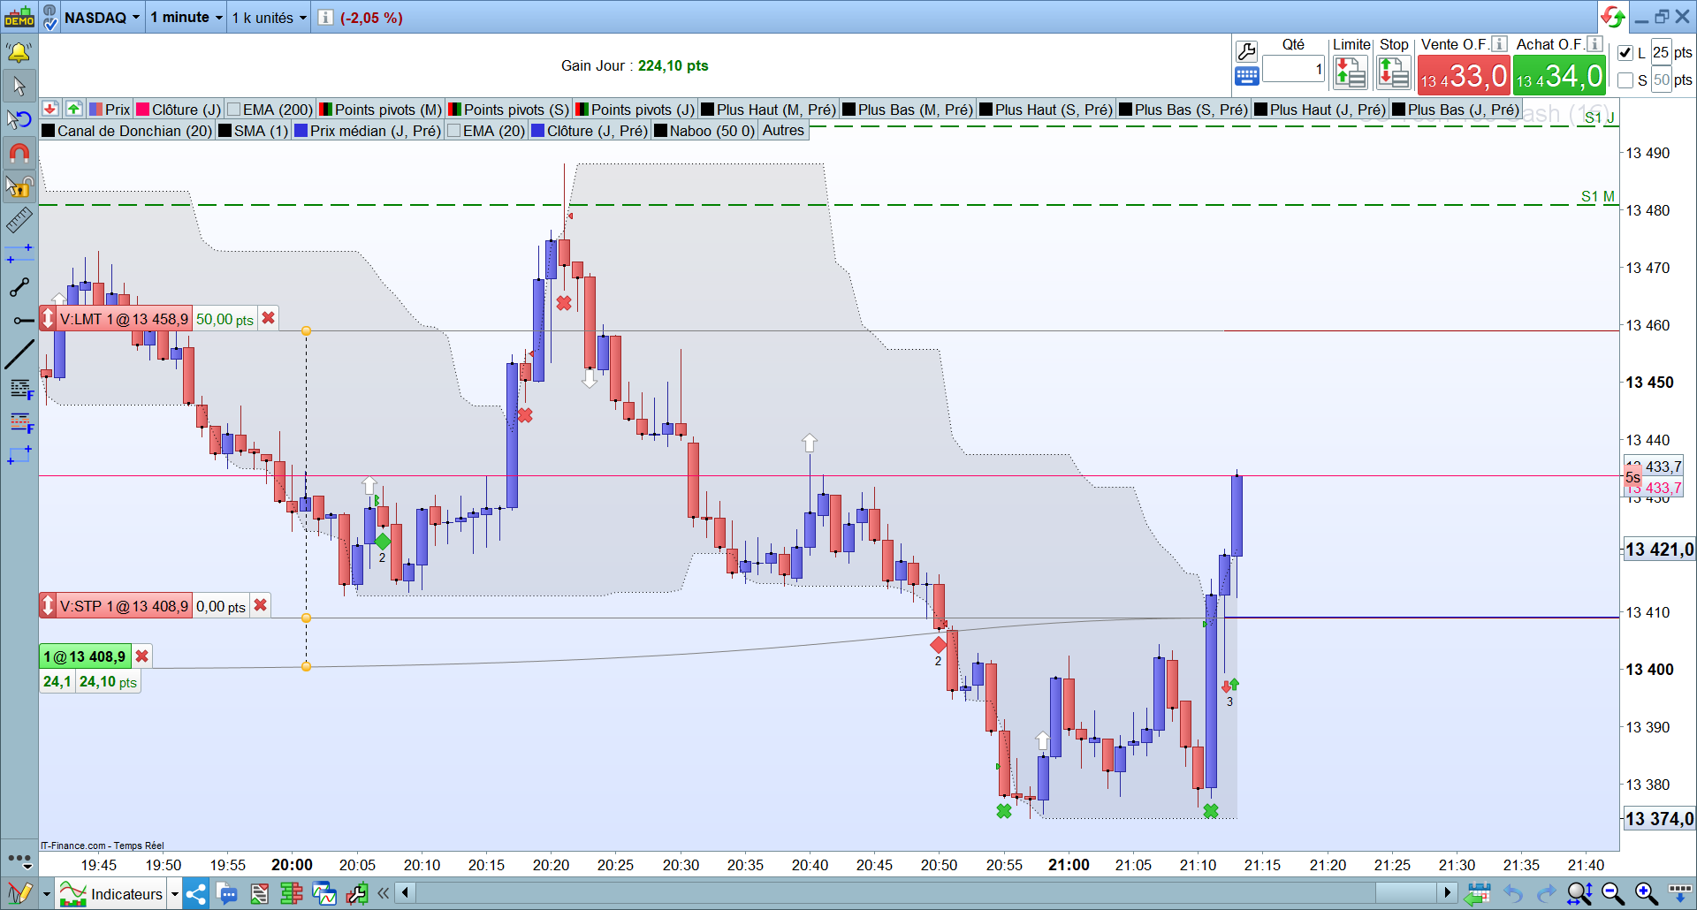Open the NASDAQ instrument dropdown
1697x910 pixels.
[101, 18]
